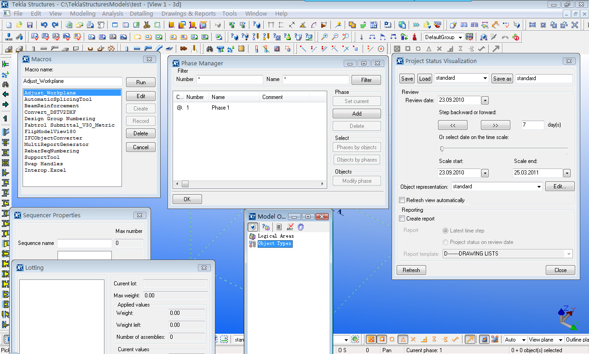Click Sequence name input field
This screenshot has height=354, width=589.
click(x=85, y=243)
